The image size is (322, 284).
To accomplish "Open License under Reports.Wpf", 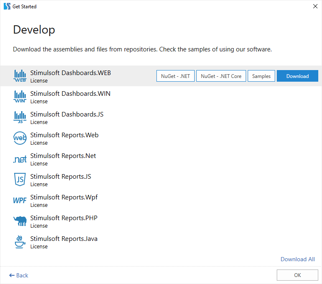I will pos(39,205).
